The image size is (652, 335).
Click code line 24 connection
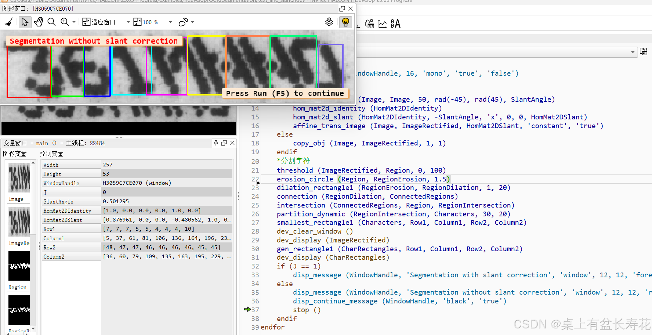(x=367, y=197)
